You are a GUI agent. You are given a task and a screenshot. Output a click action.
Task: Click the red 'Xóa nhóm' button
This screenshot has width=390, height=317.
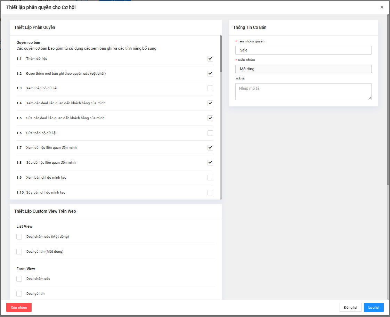coord(19,307)
